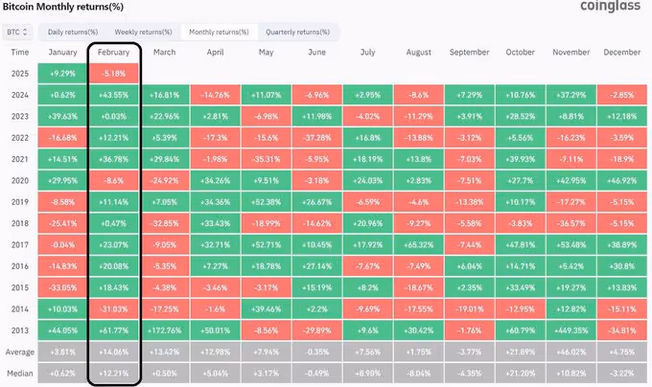Screen dimensions: 652x387
Task: Click the March 2013 +172.76% cell
Action: point(165,330)
